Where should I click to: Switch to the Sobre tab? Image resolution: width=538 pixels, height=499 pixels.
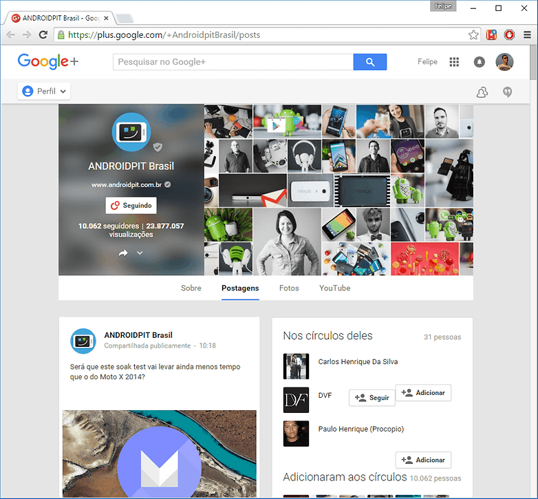191,288
